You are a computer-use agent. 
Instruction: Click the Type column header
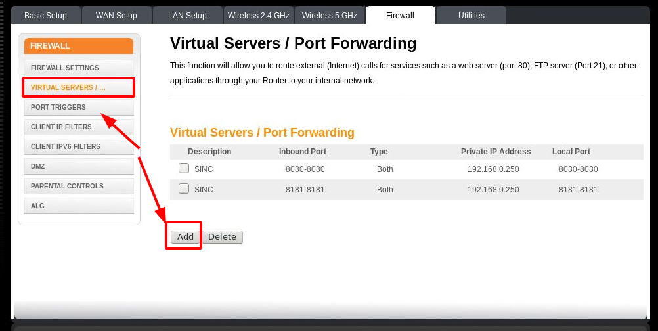coord(379,152)
